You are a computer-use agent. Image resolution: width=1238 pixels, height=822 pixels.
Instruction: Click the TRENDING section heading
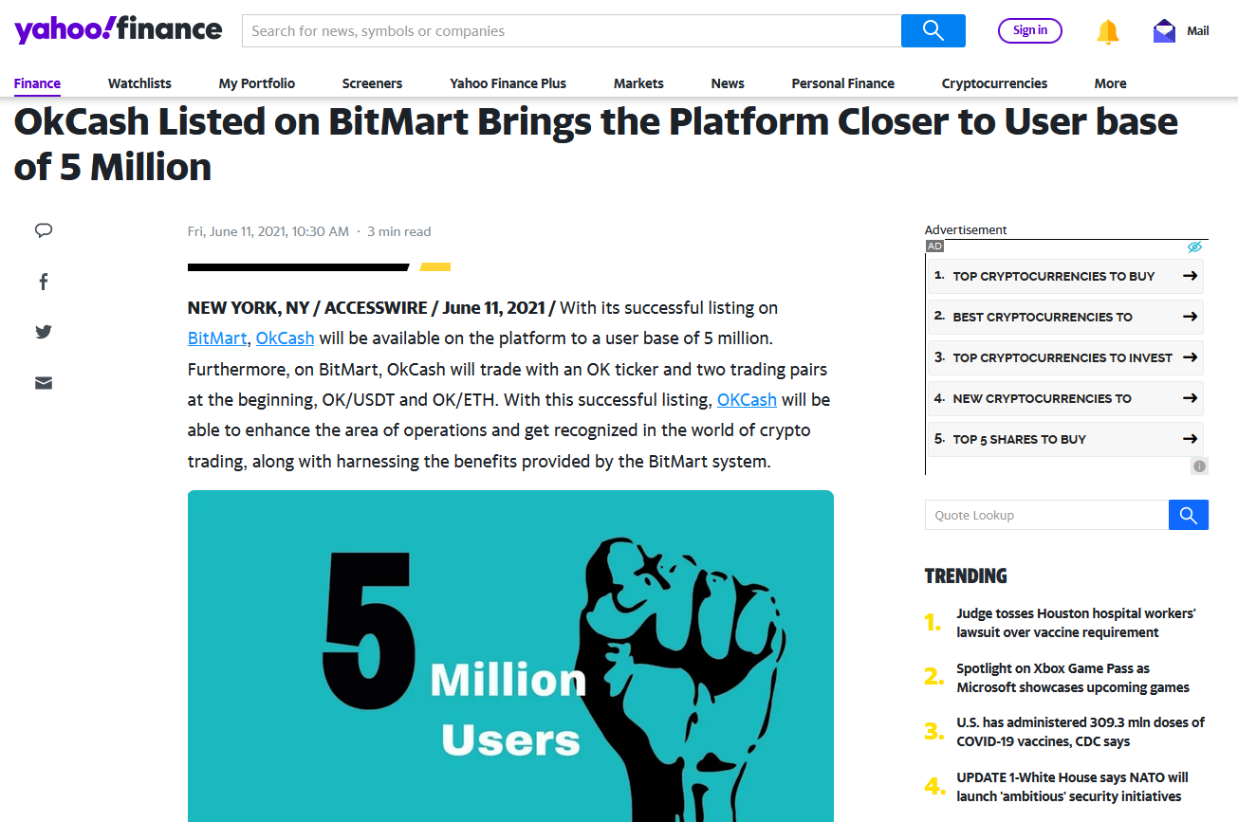coord(966,575)
